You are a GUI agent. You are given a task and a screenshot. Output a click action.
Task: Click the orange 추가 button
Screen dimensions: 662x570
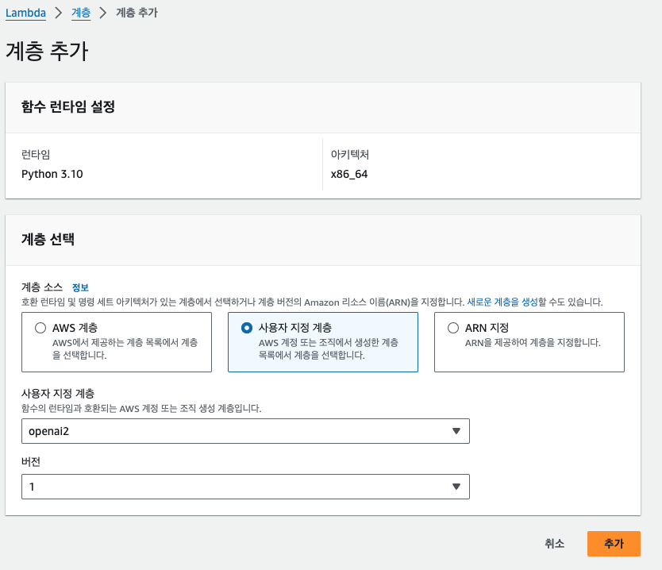pyautogui.click(x=614, y=543)
